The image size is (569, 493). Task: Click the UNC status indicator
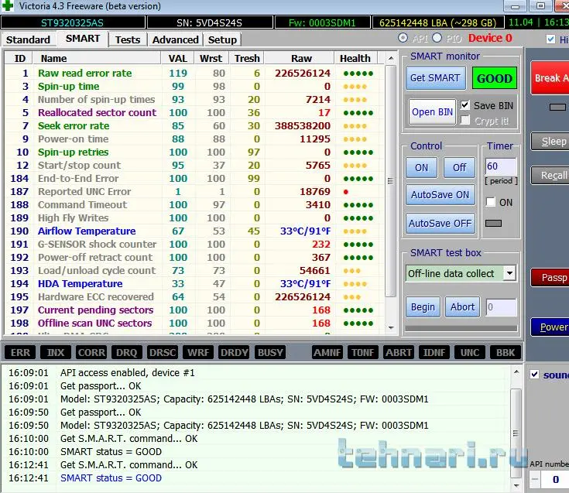(470, 353)
